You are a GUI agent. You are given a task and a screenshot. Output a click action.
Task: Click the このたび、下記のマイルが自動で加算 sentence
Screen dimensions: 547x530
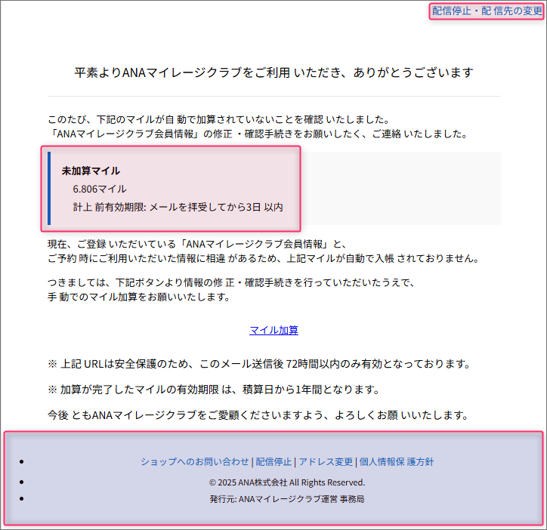(x=219, y=119)
